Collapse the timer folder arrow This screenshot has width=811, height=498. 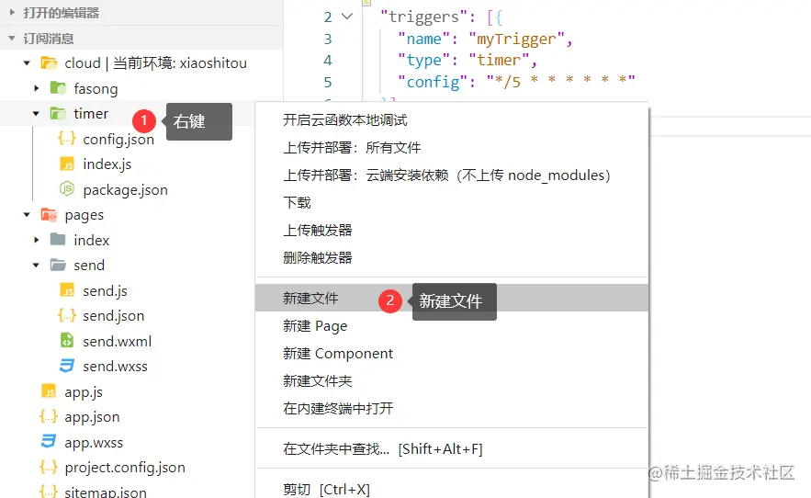[x=36, y=113]
